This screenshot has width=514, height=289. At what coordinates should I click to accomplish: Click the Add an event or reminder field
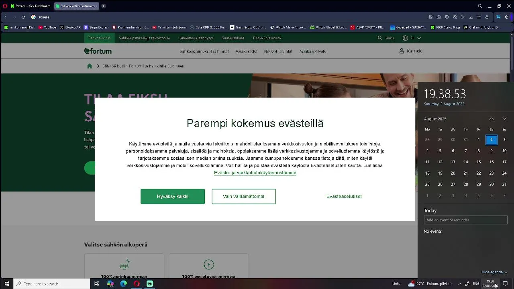[x=466, y=220]
